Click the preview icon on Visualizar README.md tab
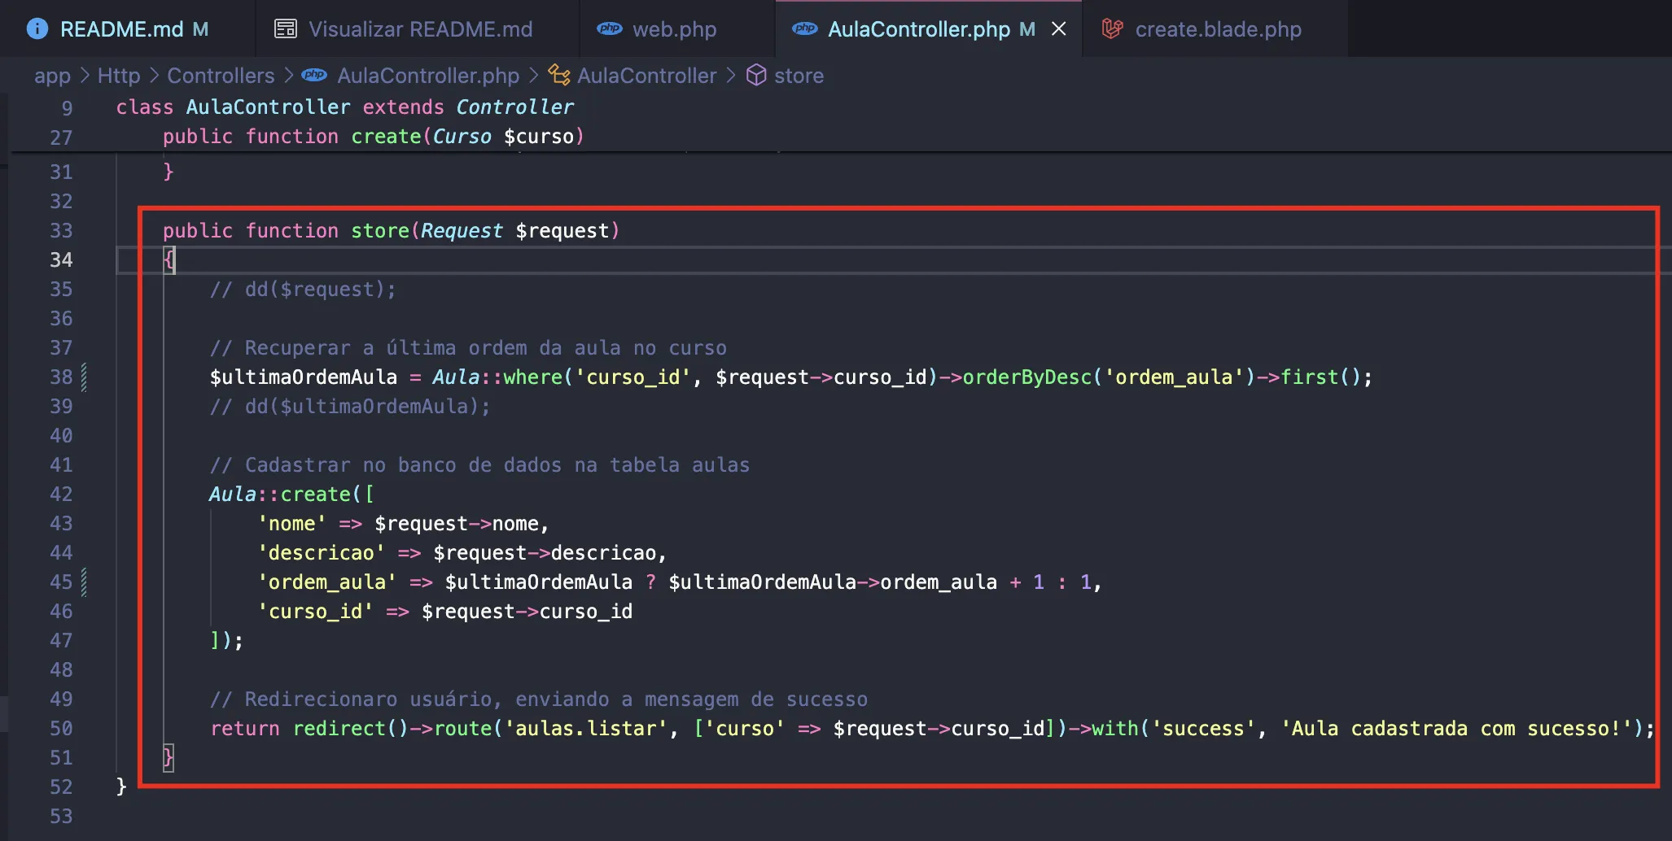Viewport: 1672px width, 841px height. 285,29
